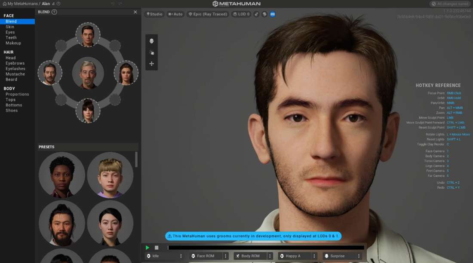This screenshot has height=263, width=473.
Task: Select the Move tool arrows icon
Action: [151, 64]
